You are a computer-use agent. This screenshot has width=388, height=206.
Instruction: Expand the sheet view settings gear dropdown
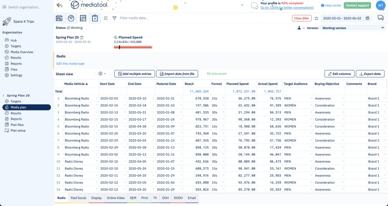(x=102, y=74)
